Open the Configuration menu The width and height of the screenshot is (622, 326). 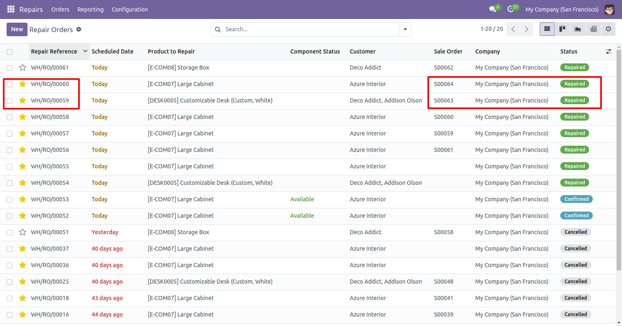[x=130, y=9]
